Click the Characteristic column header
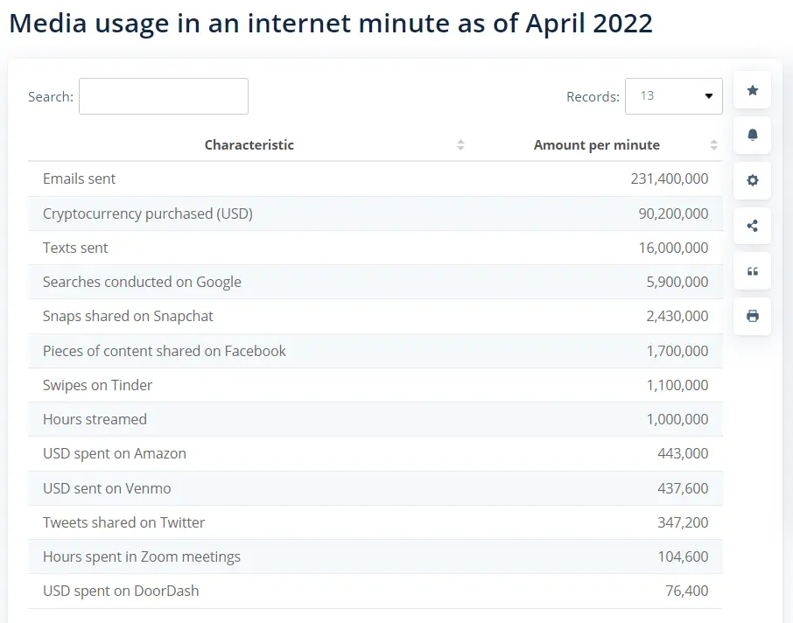The width and height of the screenshot is (793, 623). (x=249, y=145)
